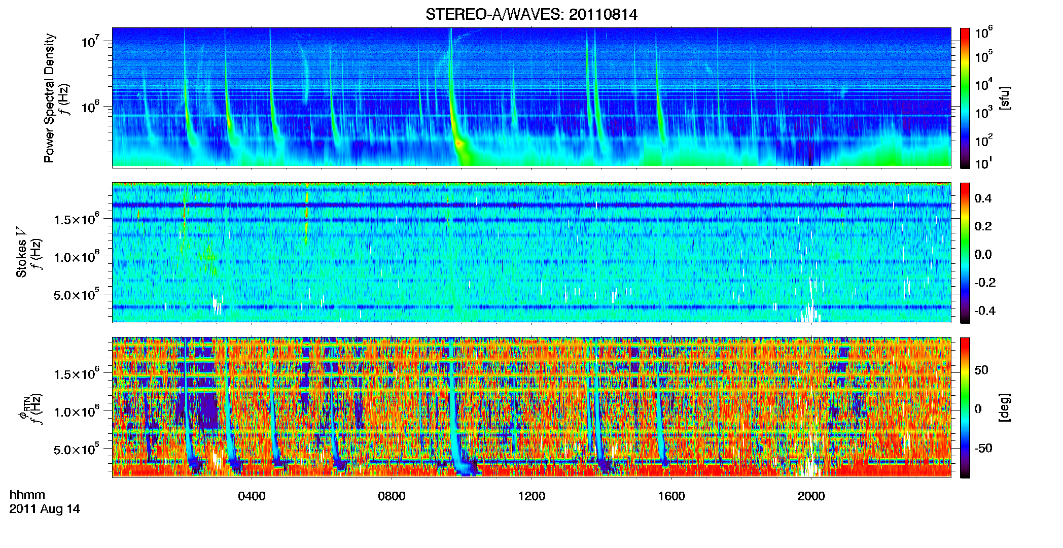Click the 2000 time tick label
The height and width of the screenshot is (548, 1063).
[811, 496]
